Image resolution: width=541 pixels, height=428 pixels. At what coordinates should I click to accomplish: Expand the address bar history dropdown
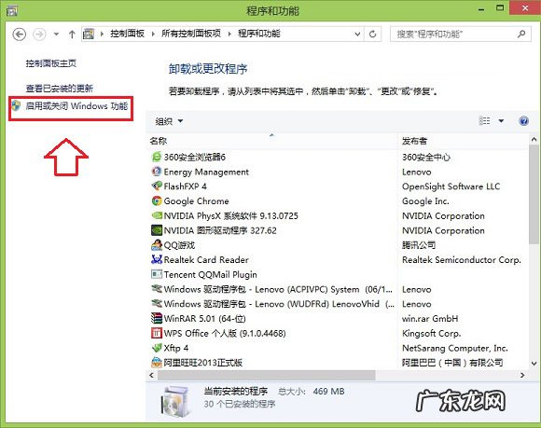click(x=358, y=35)
